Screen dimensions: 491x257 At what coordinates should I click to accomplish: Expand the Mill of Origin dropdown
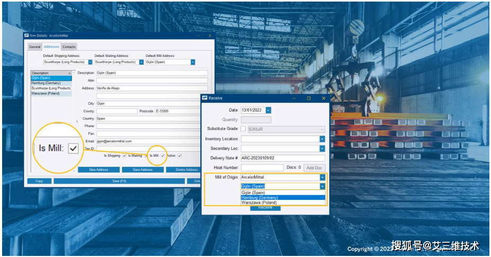click(x=322, y=177)
